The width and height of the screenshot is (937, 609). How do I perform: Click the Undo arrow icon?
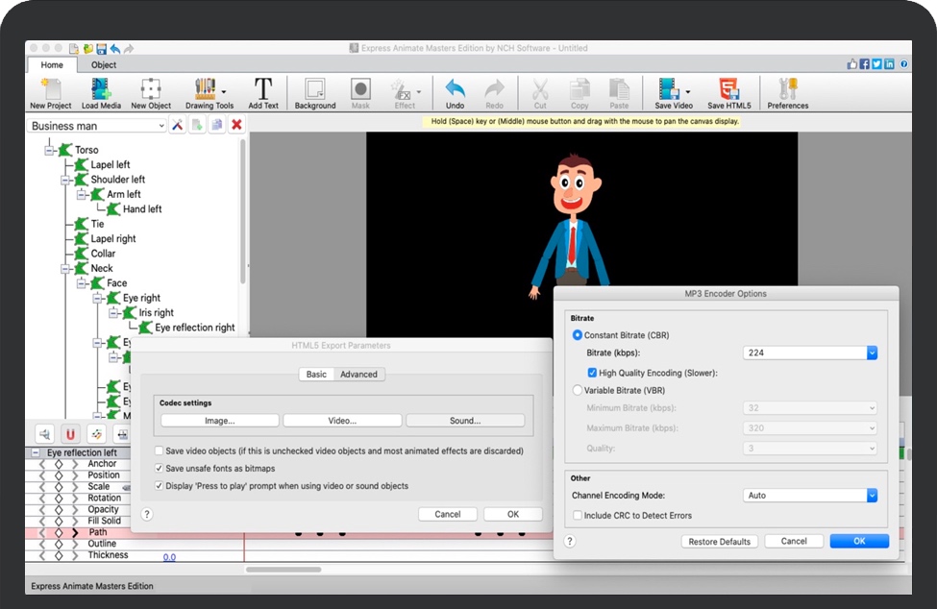(455, 90)
